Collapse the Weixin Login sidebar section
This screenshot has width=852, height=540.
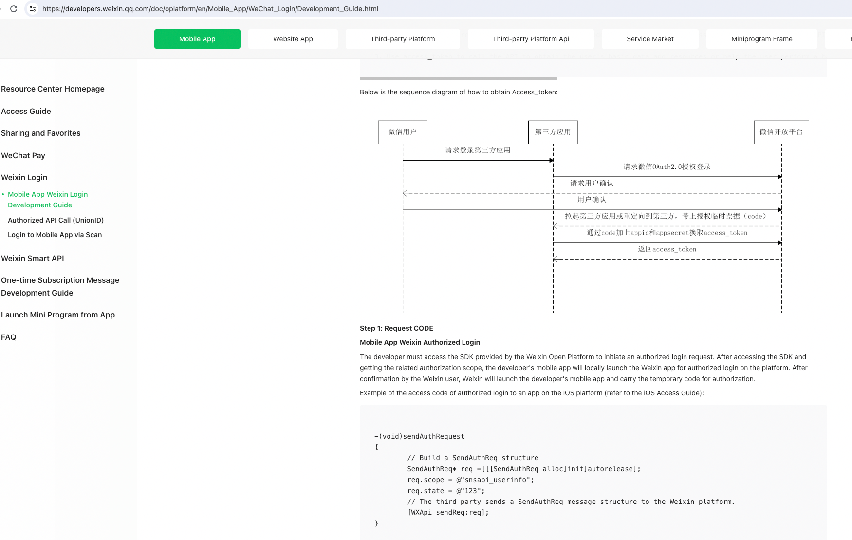24,178
